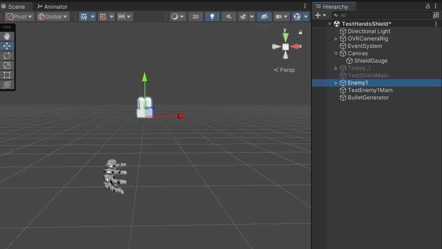Collapse the Canvas object

tap(336, 53)
